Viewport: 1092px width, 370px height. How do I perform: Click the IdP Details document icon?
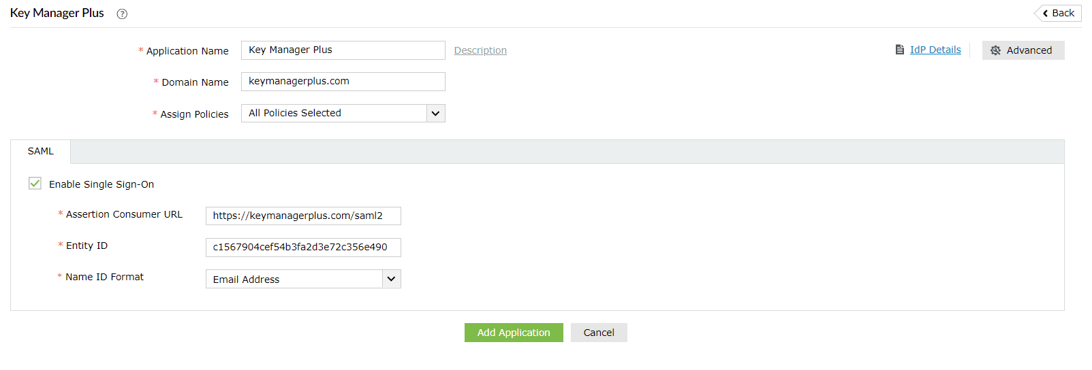coord(900,50)
